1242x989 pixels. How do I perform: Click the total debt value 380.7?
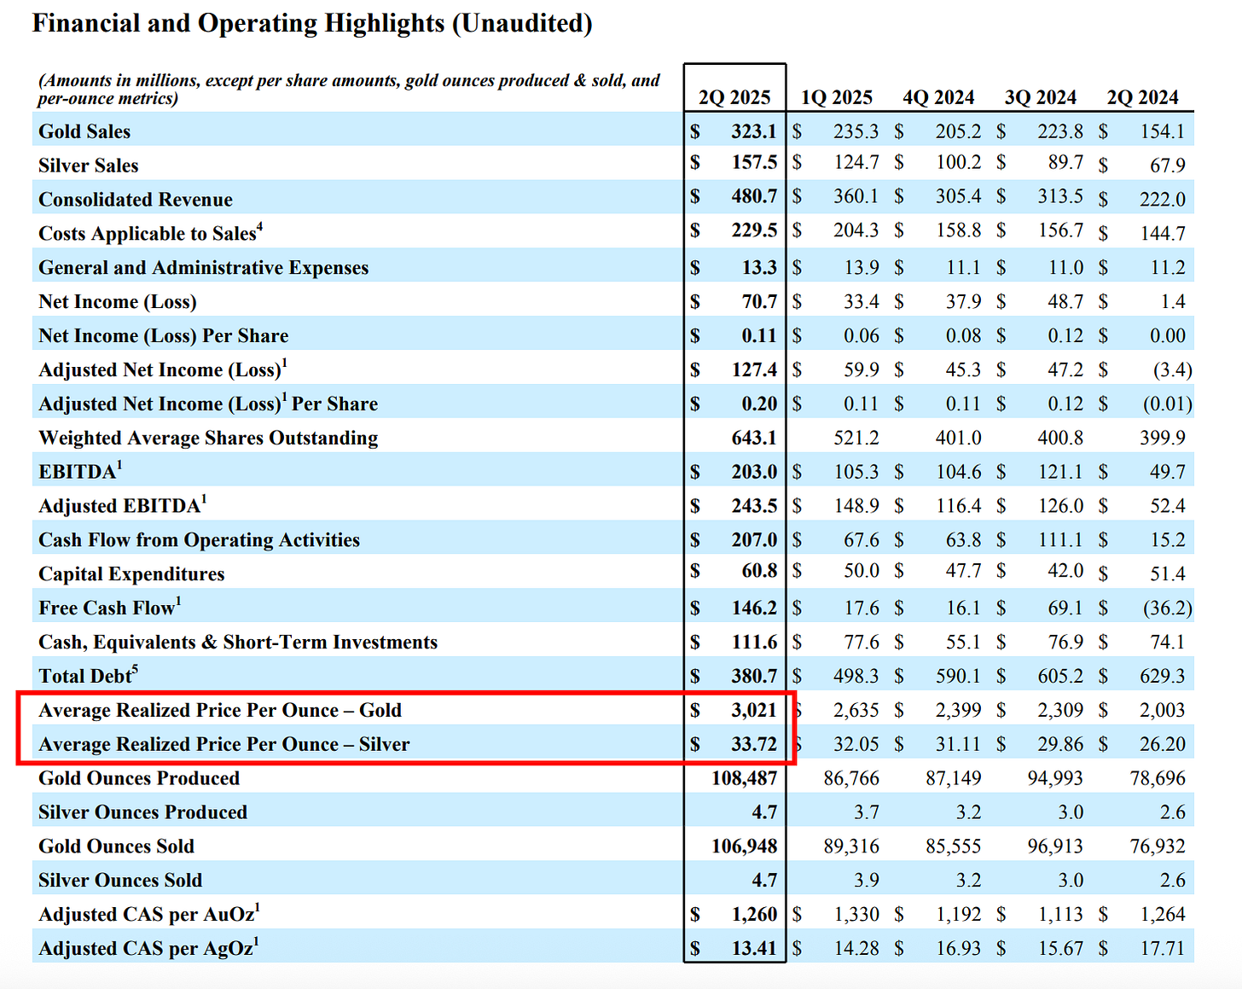pyautogui.click(x=754, y=676)
